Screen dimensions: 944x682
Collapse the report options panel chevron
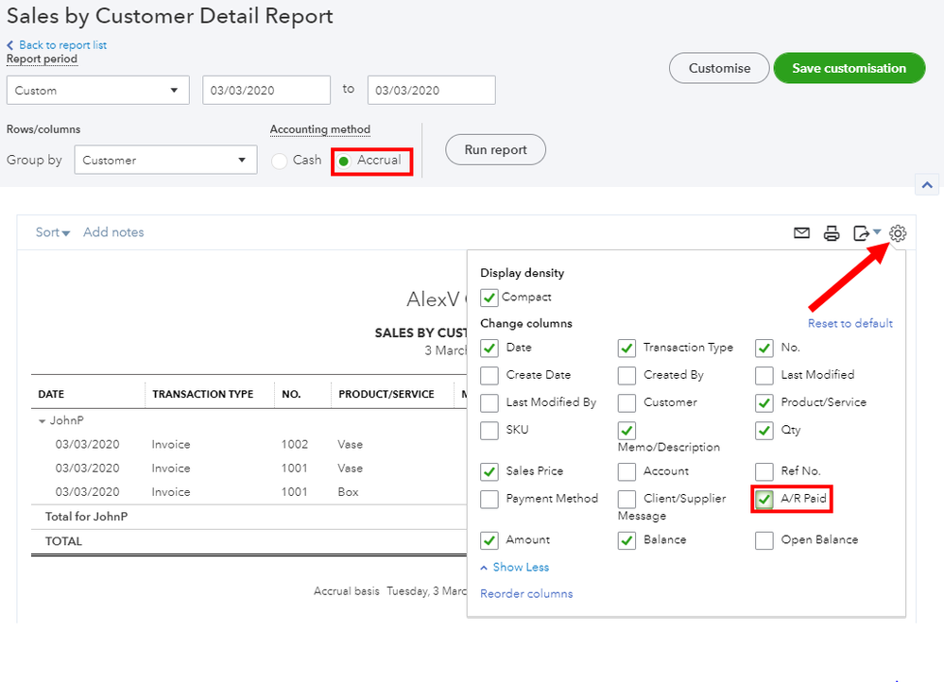click(x=927, y=186)
